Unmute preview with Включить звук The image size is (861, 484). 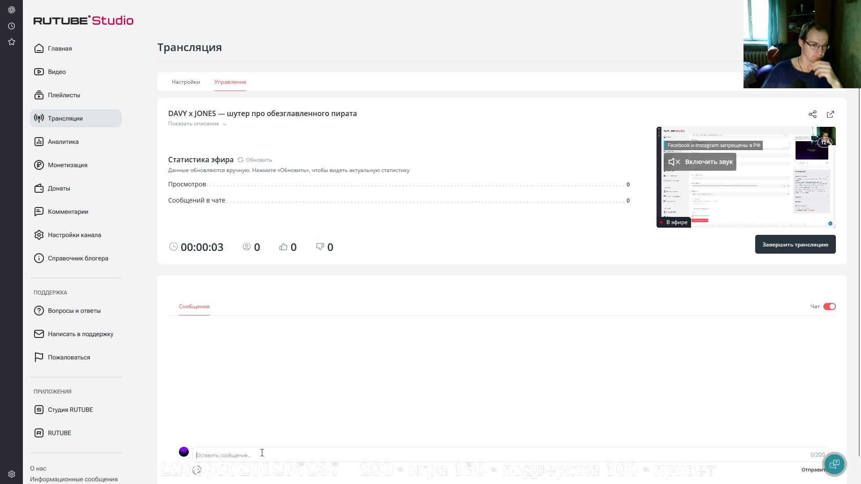pos(700,162)
